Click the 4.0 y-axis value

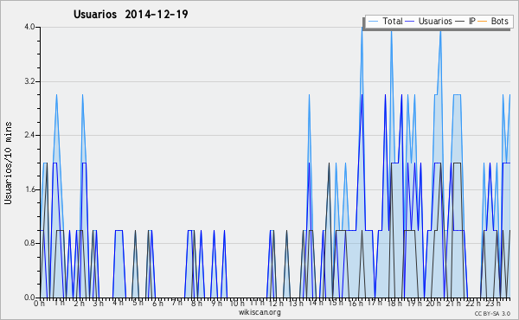(29, 27)
